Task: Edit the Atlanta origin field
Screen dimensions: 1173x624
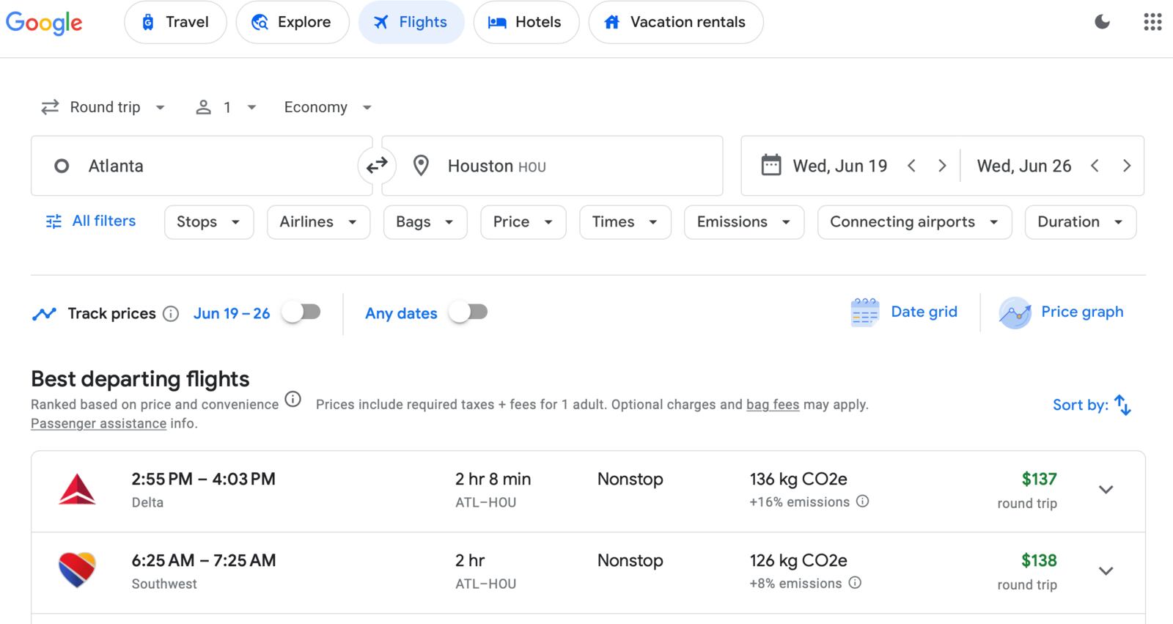Action: [202, 166]
